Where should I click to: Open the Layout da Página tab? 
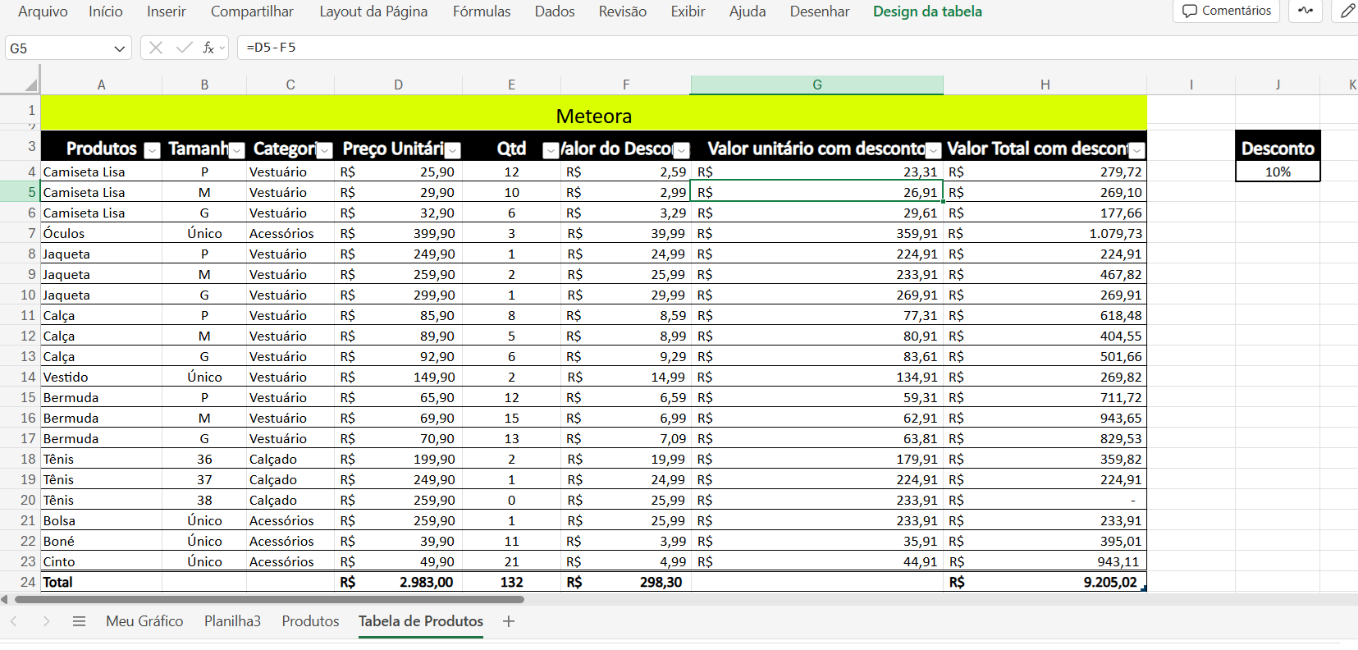pyautogui.click(x=373, y=11)
